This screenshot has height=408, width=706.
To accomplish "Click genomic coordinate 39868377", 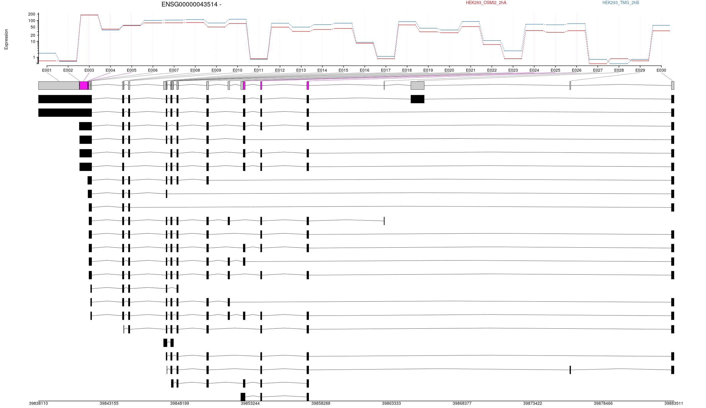I will click(x=462, y=404).
